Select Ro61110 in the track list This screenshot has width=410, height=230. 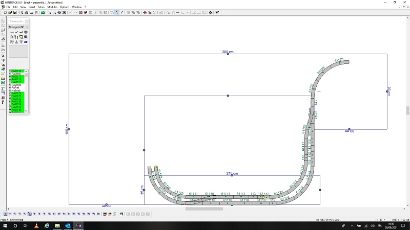click(x=17, y=71)
